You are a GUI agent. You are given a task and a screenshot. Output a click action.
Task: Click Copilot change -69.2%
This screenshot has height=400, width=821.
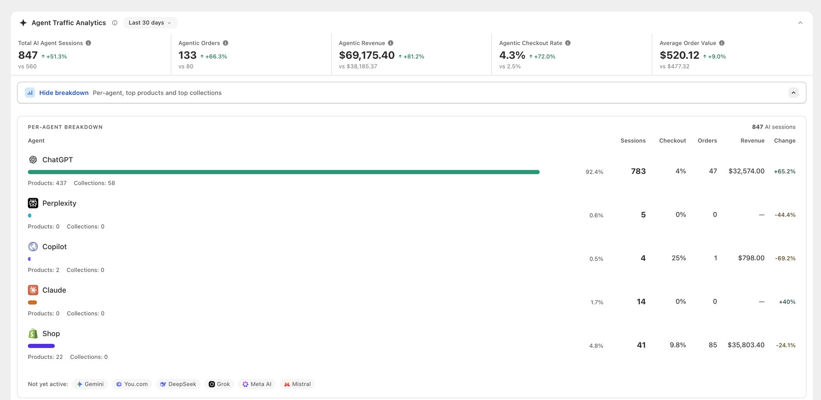[785, 258]
